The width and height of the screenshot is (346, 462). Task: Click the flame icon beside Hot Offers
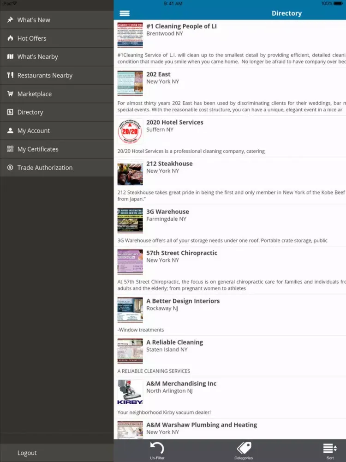(x=10, y=38)
